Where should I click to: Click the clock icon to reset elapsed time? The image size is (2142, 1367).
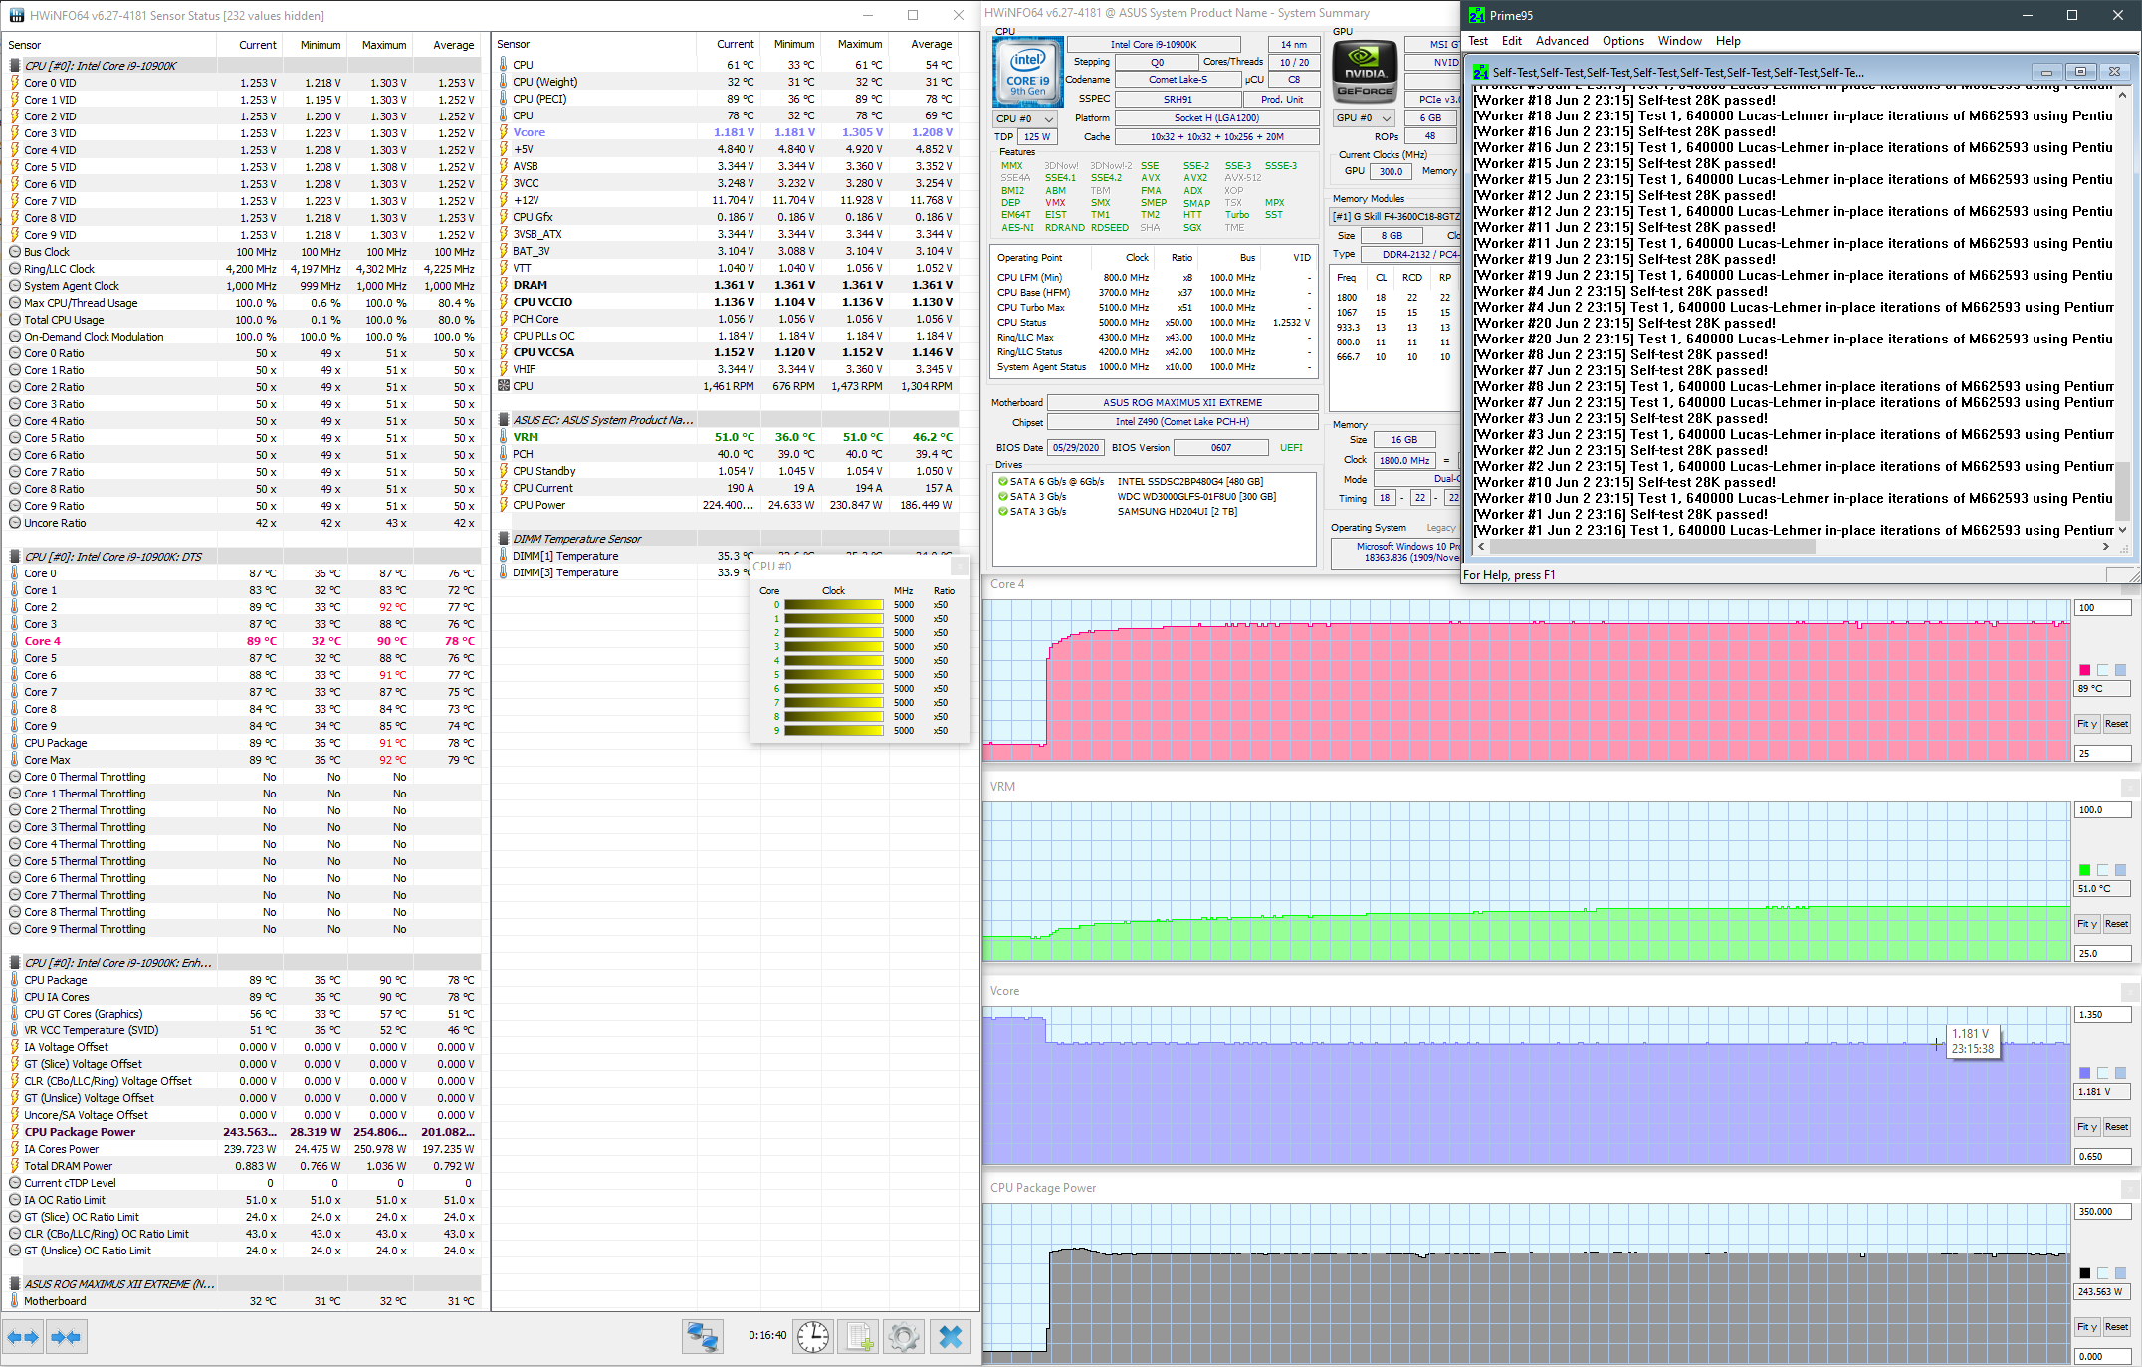tap(813, 1336)
